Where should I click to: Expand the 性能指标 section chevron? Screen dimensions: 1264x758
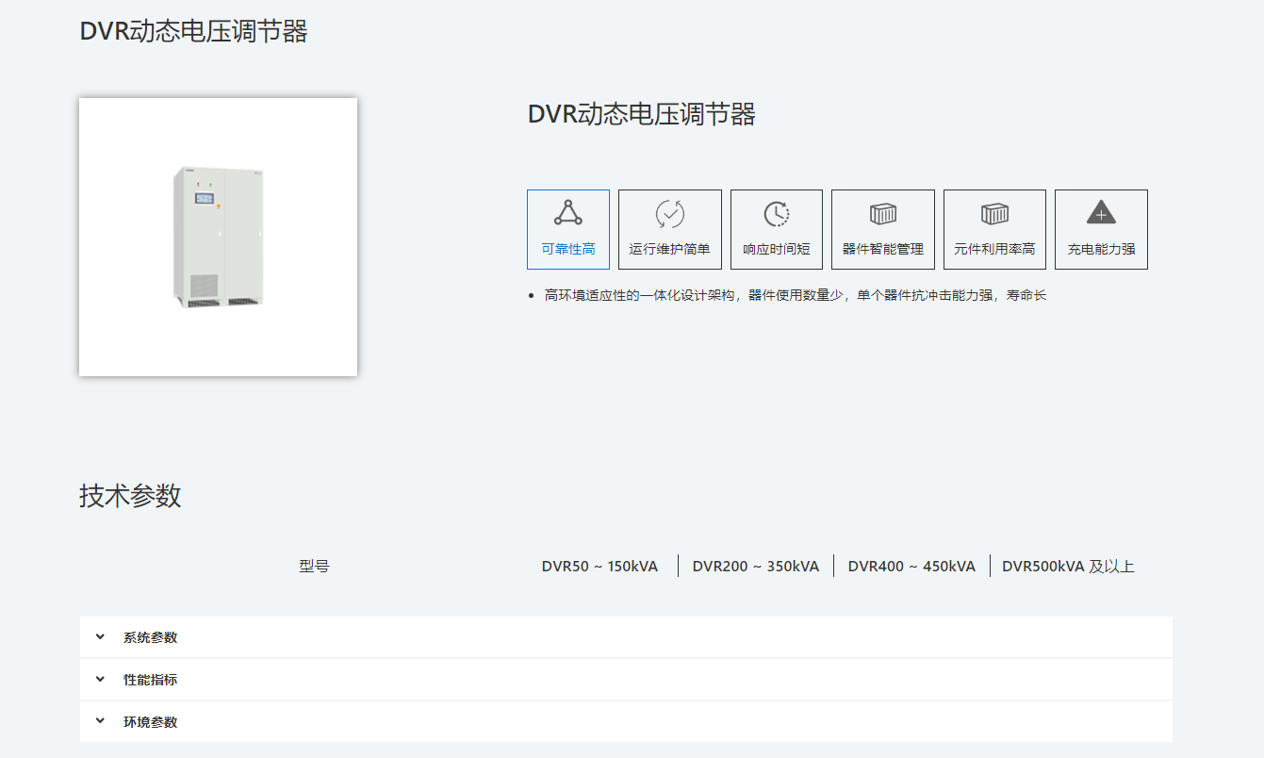tap(101, 680)
